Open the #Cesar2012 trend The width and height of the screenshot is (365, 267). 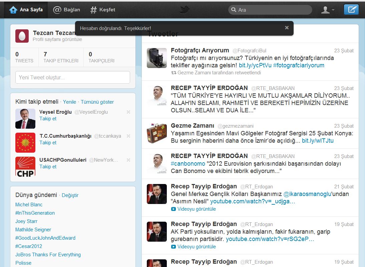(29, 246)
